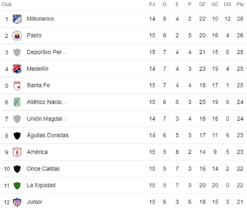
Task: Click the Club column header
Action: point(7,5)
